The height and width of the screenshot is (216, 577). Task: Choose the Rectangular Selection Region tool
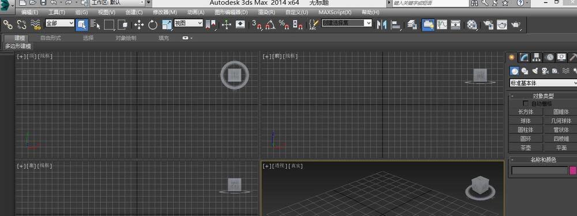[109, 25]
